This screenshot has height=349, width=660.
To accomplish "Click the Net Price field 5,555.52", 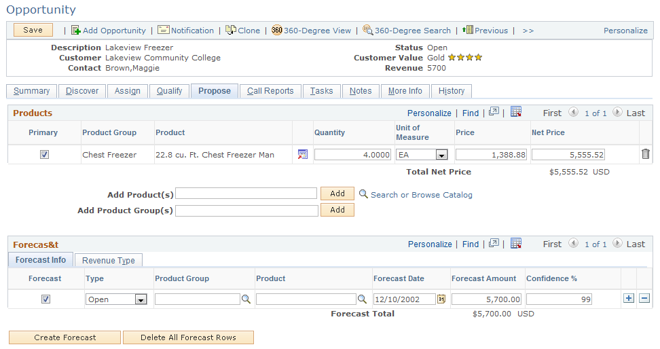I will pyautogui.click(x=568, y=155).
